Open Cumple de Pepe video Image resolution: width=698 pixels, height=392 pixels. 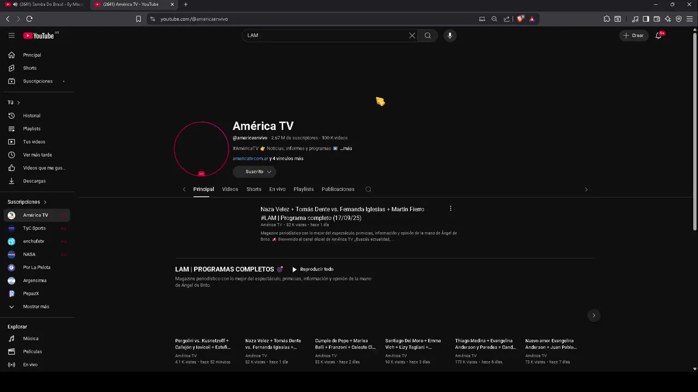pyautogui.click(x=346, y=344)
